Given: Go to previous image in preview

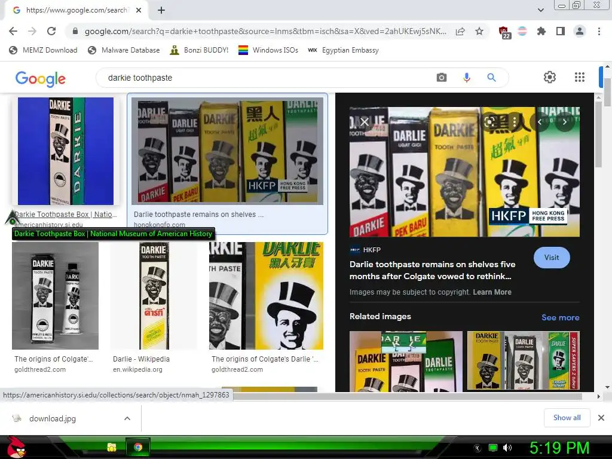Looking at the screenshot, I should click(540, 122).
